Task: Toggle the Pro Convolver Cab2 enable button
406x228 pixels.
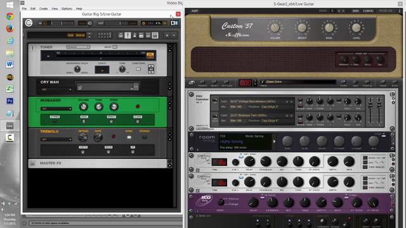Action: pyautogui.click(x=215, y=115)
